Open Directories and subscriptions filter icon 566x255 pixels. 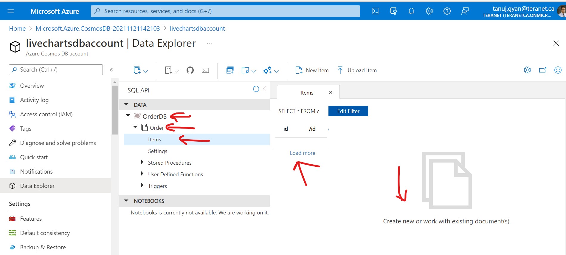tap(393, 11)
